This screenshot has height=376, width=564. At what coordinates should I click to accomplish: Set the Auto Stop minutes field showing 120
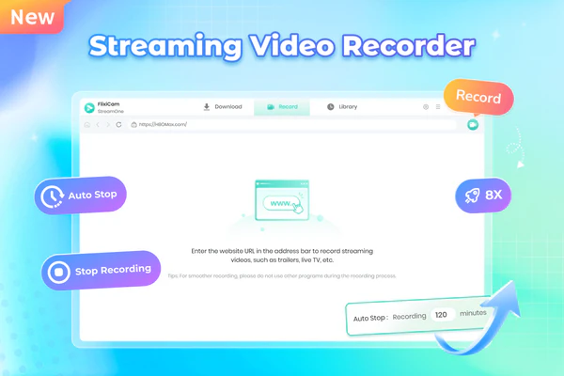click(443, 315)
